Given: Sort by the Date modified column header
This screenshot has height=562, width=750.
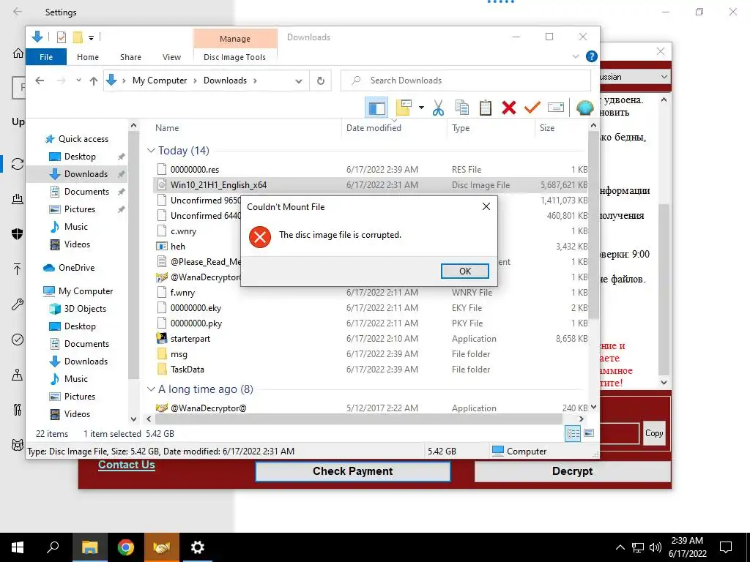Looking at the screenshot, I should [x=374, y=127].
